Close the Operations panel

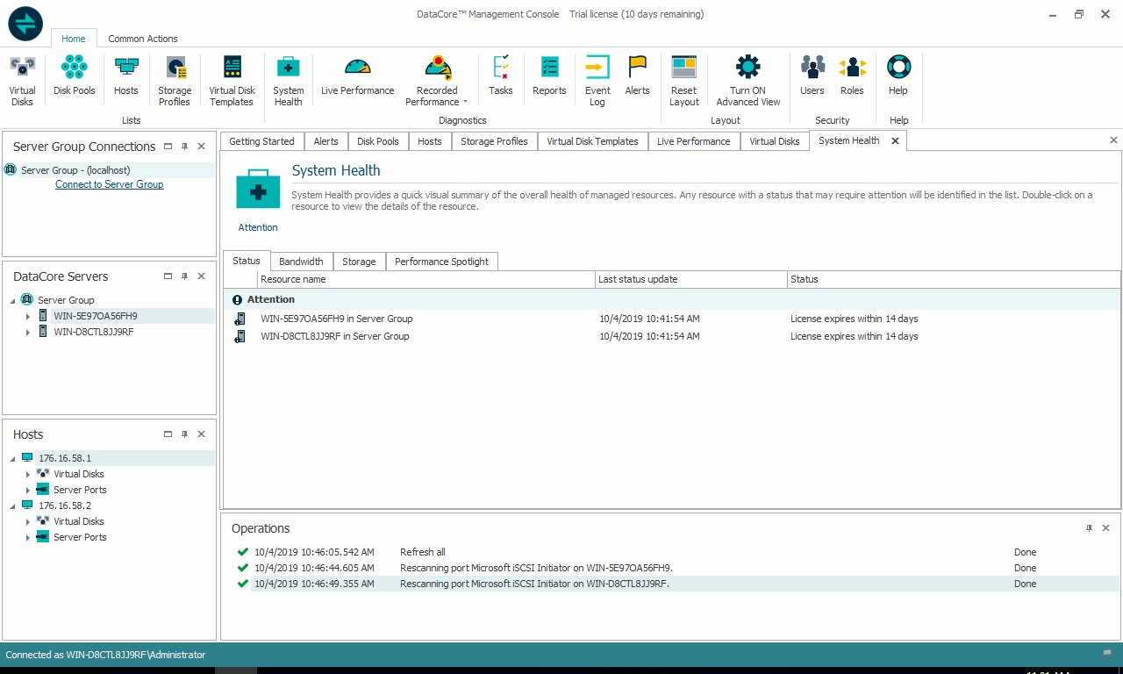(1105, 528)
